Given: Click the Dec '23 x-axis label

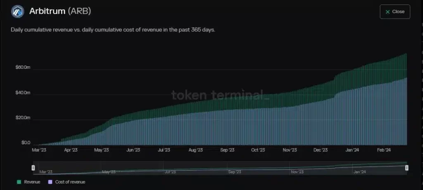Looking at the screenshot, I should click(x=321, y=151).
